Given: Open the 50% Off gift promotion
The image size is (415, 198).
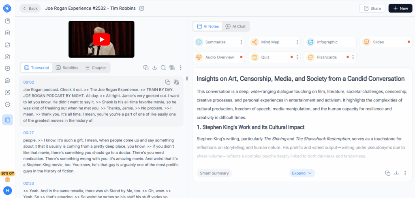Looking at the screenshot, I should [7, 177].
